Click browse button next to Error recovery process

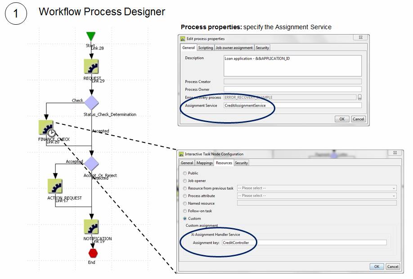pyautogui.click(x=359, y=97)
